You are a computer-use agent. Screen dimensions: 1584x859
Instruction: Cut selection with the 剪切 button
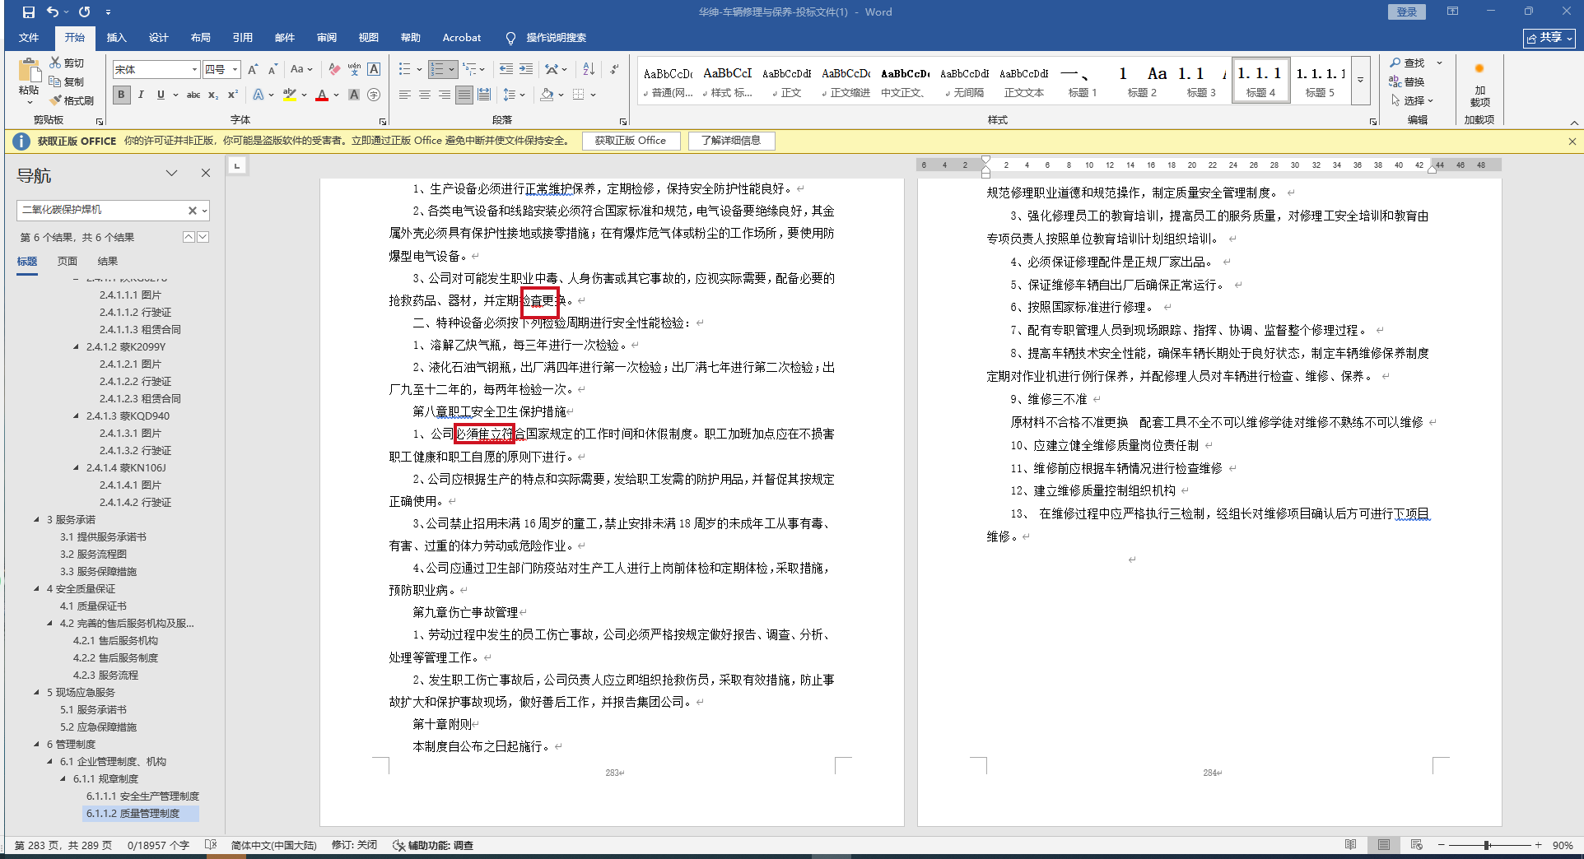tap(67, 63)
